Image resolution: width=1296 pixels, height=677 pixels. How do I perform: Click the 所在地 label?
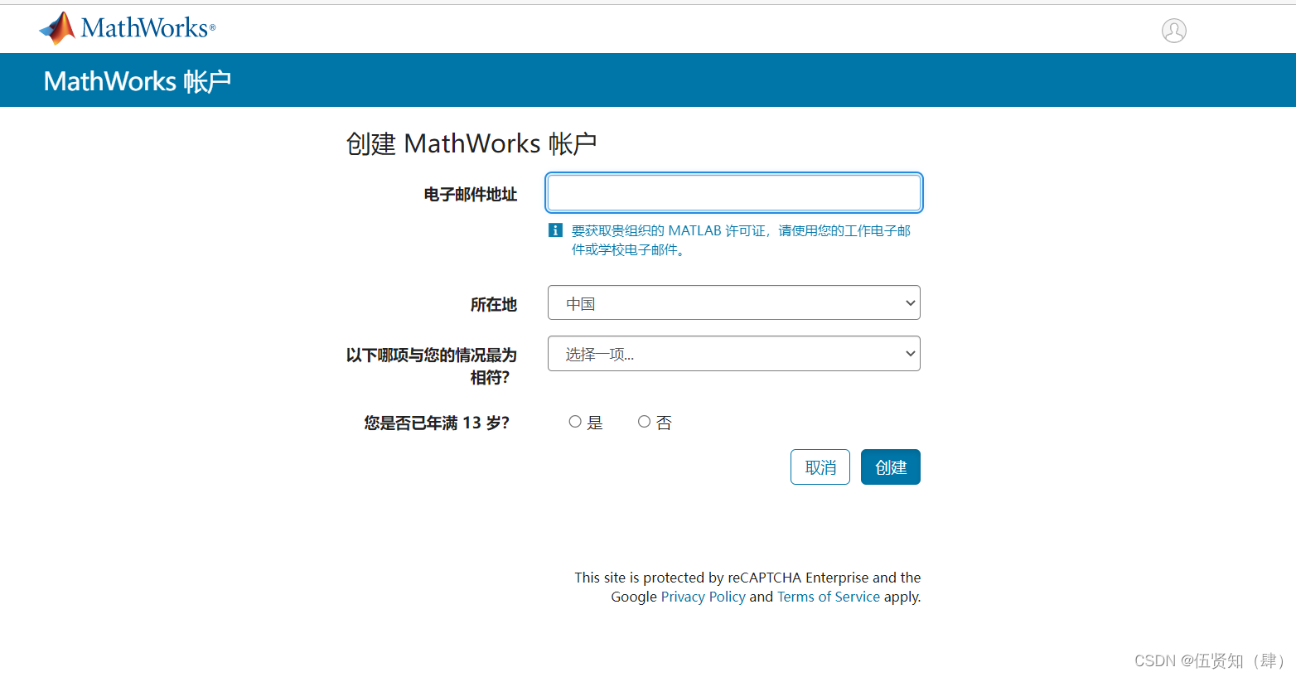click(x=493, y=305)
